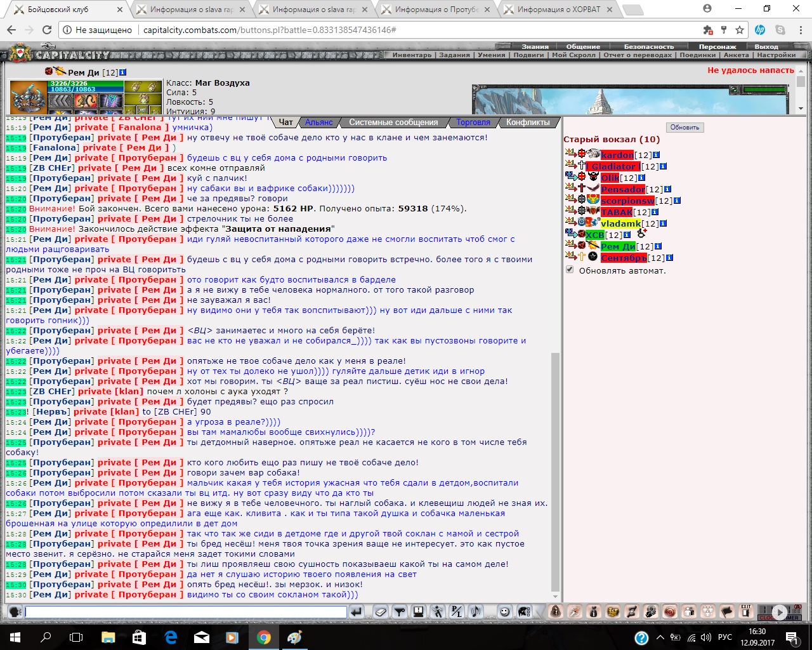The image size is (812, 650).
Task: Click the head icon left of chat input
Action: click(15, 612)
